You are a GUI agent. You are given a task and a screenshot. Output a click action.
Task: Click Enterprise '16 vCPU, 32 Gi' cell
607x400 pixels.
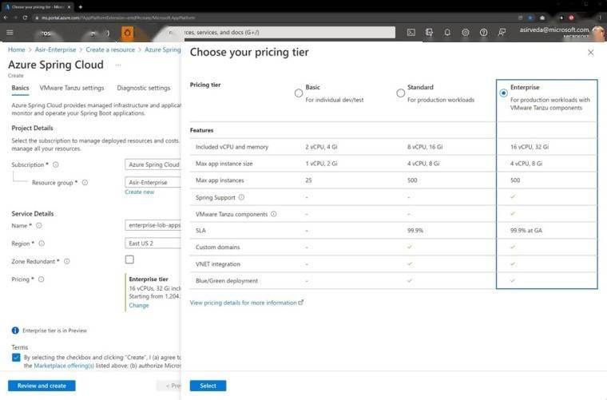pyautogui.click(x=530, y=147)
